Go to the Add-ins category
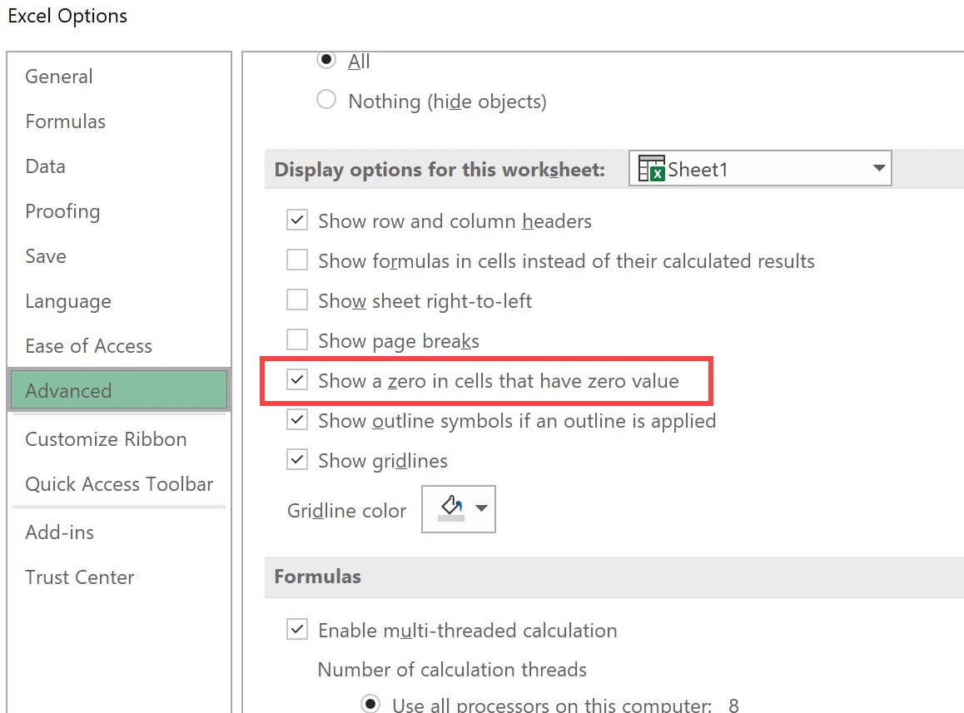This screenshot has width=964, height=713. pos(60,532)
